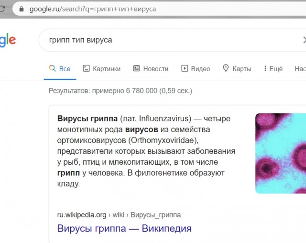Viewport: 306px width, 243px height.
Task: Click the Google logo
Action: (x=8, y=40)
